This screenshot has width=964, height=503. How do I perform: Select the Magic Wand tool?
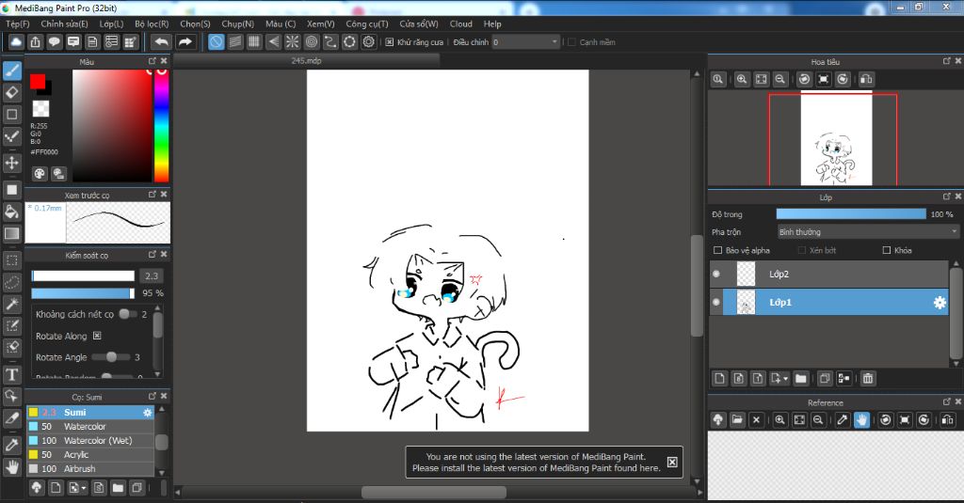[x=11, y=304]
